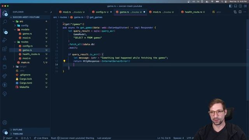Open the .gitignore file

point(25,75)
